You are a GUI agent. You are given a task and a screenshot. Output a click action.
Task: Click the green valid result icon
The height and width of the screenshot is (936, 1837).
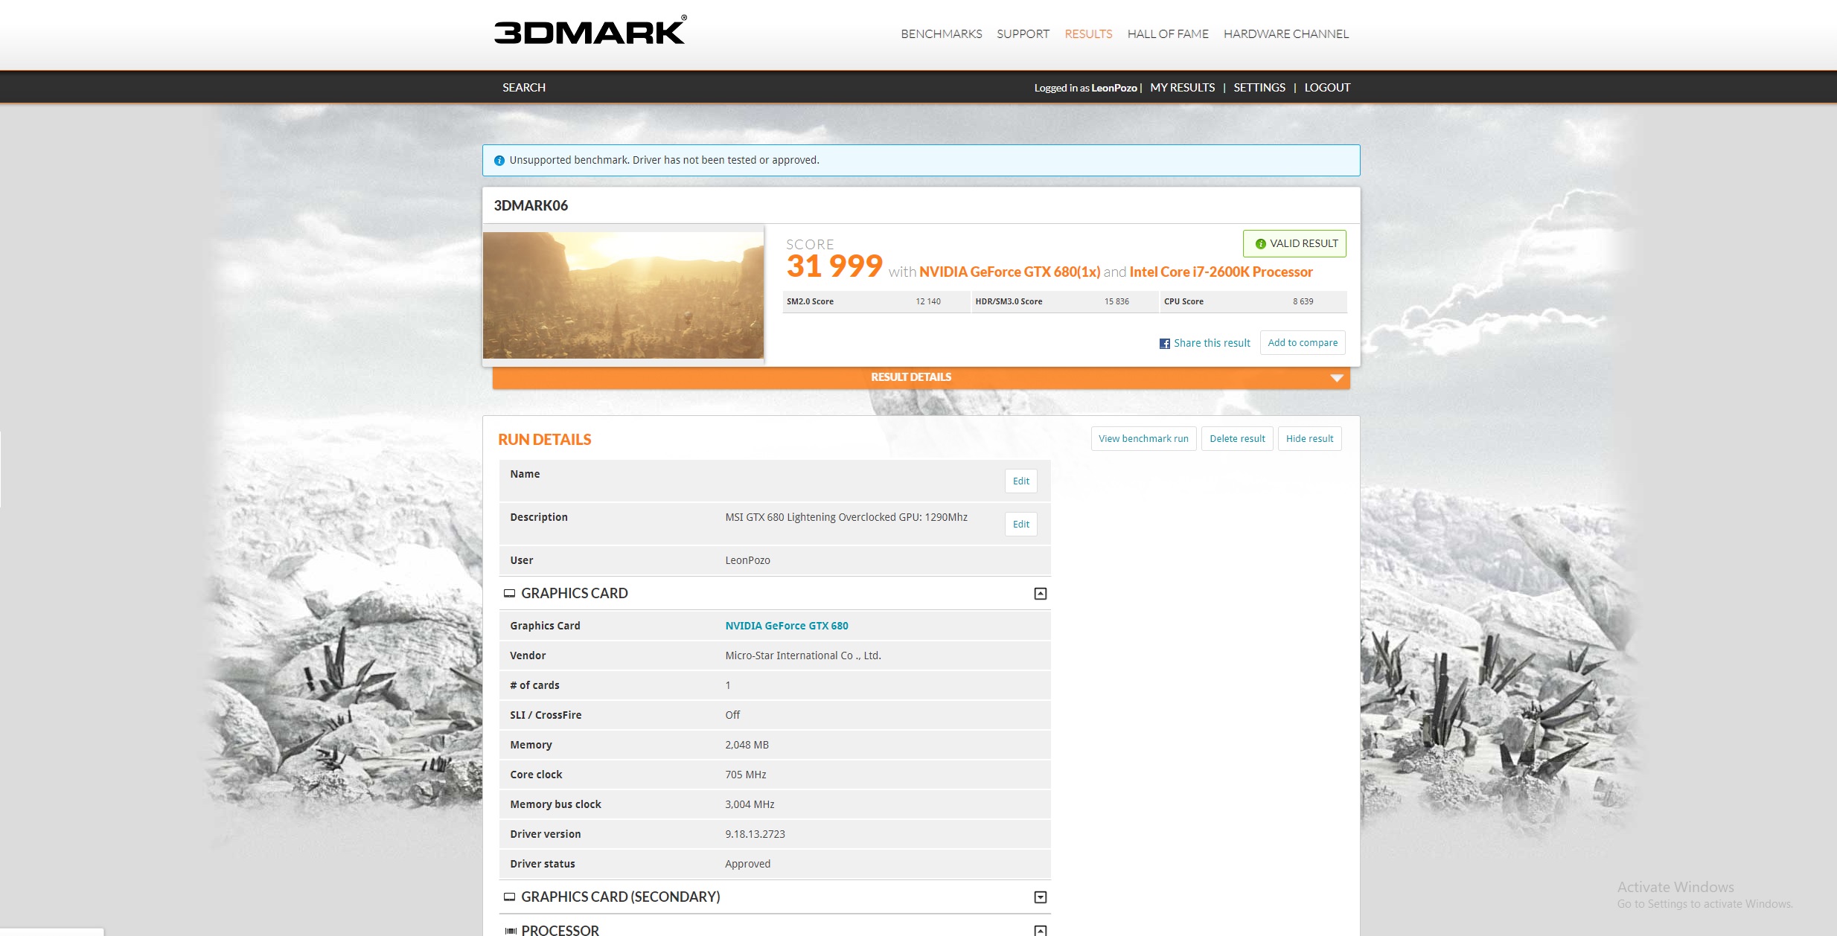click(x=1260, y=244)
